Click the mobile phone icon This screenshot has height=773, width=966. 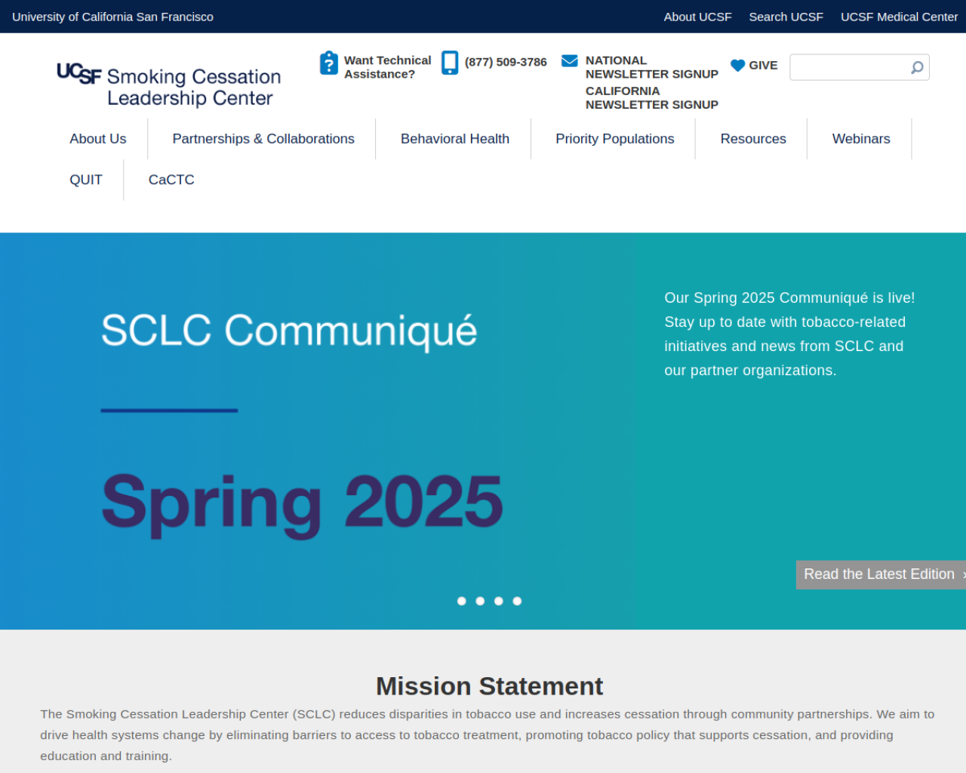[450, 63]
